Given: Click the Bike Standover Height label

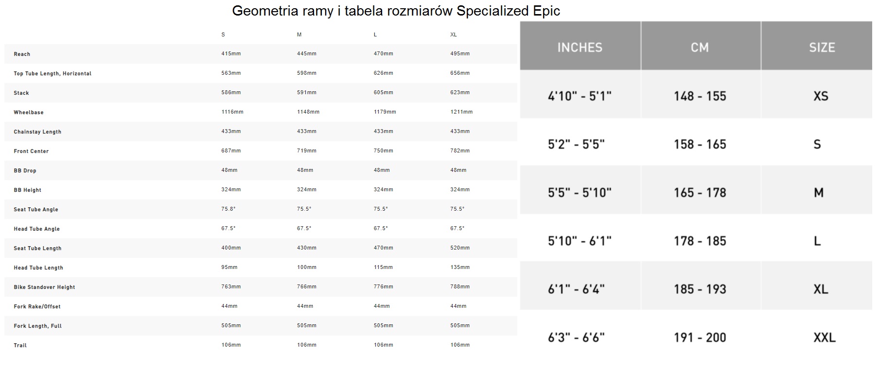Looking at the screenshot, I should coord(44,287).
